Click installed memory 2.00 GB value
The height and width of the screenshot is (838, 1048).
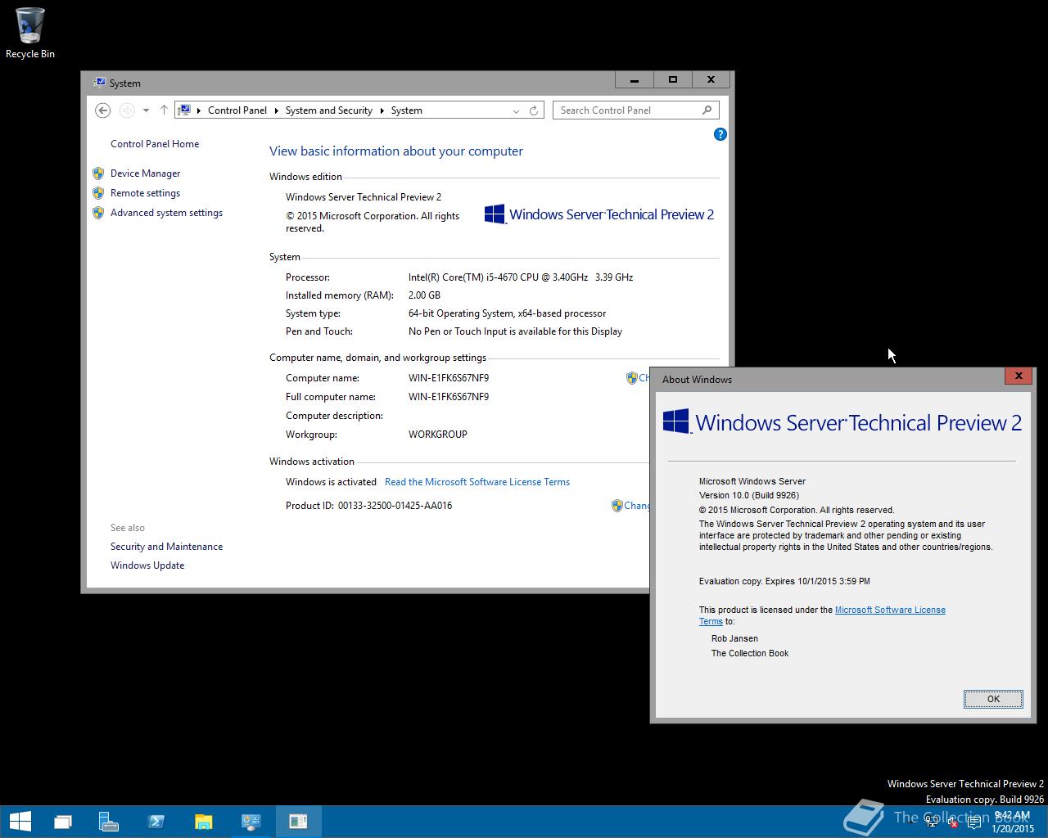point(424,295)
